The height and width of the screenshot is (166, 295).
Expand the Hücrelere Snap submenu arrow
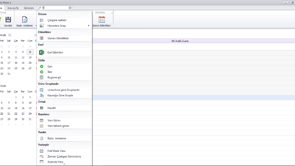(89, 26)
